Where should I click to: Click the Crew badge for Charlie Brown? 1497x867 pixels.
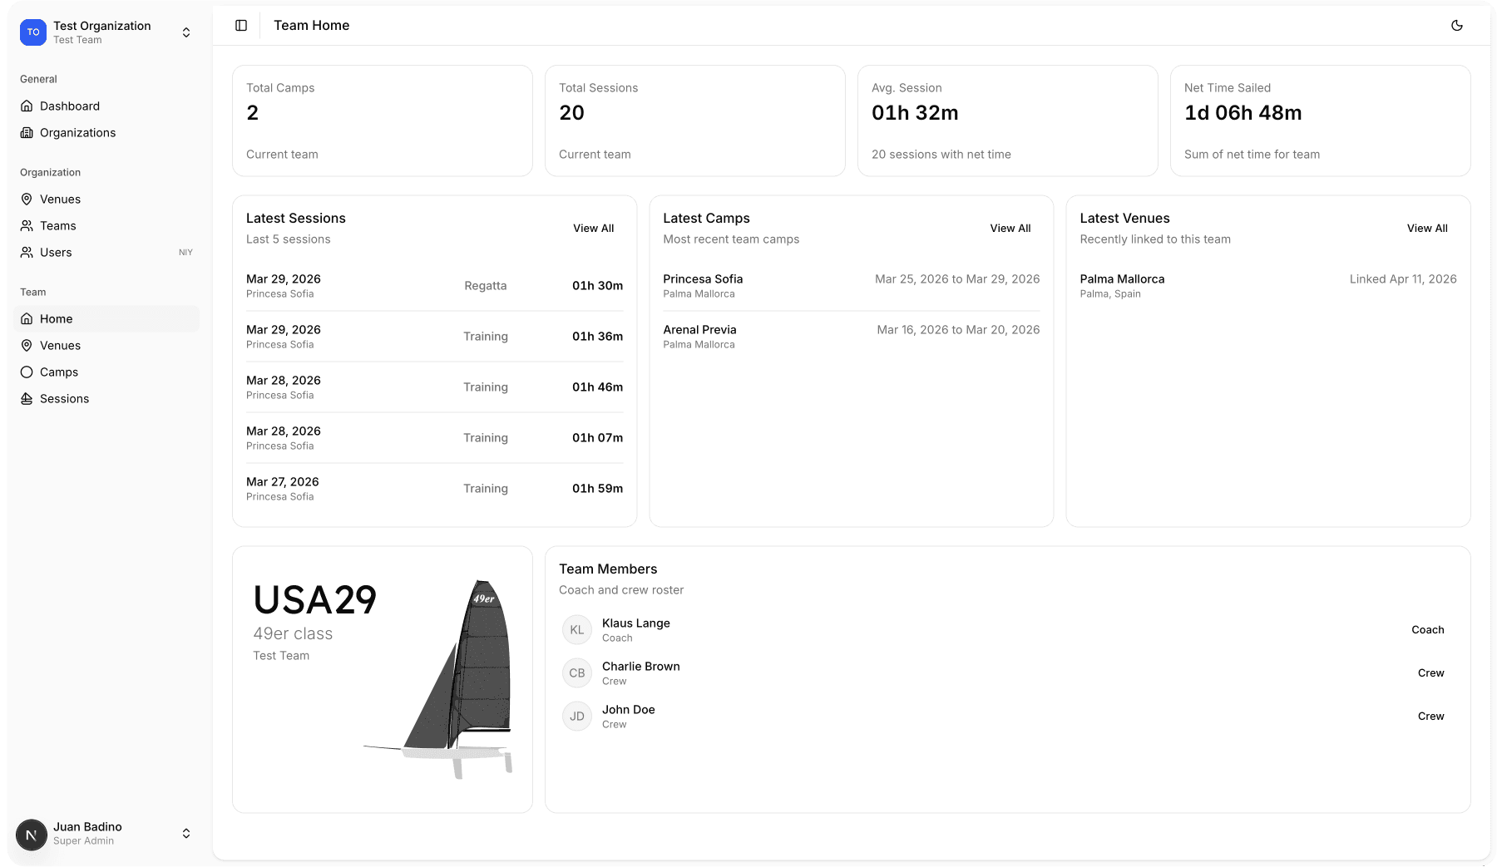1430,673
